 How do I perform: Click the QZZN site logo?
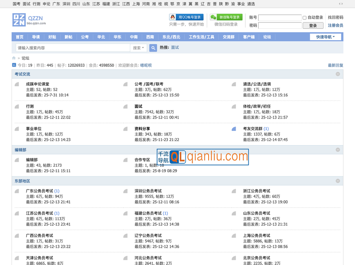19,19
